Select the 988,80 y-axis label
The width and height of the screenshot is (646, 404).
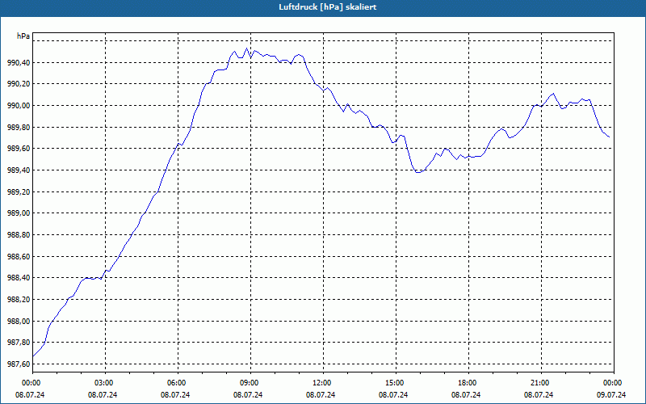18,235
